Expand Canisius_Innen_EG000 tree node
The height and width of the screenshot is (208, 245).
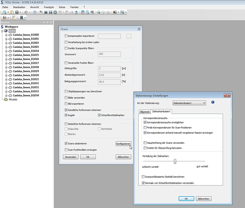(x=6, y=35)
